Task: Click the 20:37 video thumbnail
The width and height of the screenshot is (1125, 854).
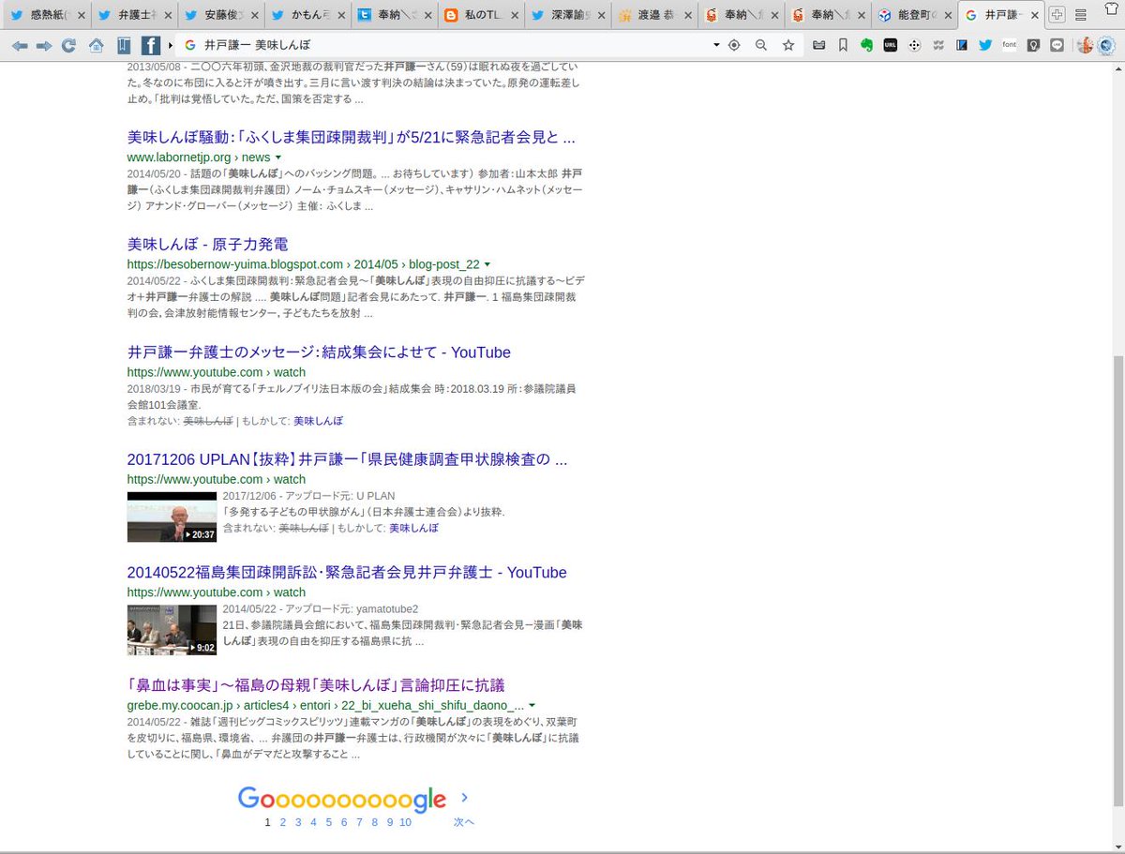Action: click(172, 517)
